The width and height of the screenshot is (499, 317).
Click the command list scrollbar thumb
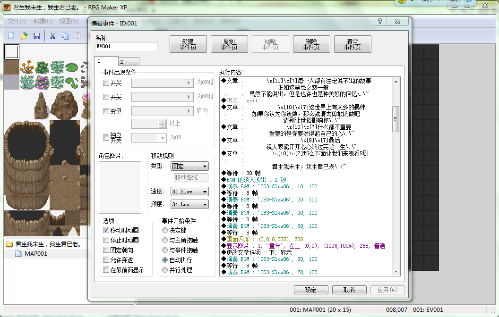point(396,119)
